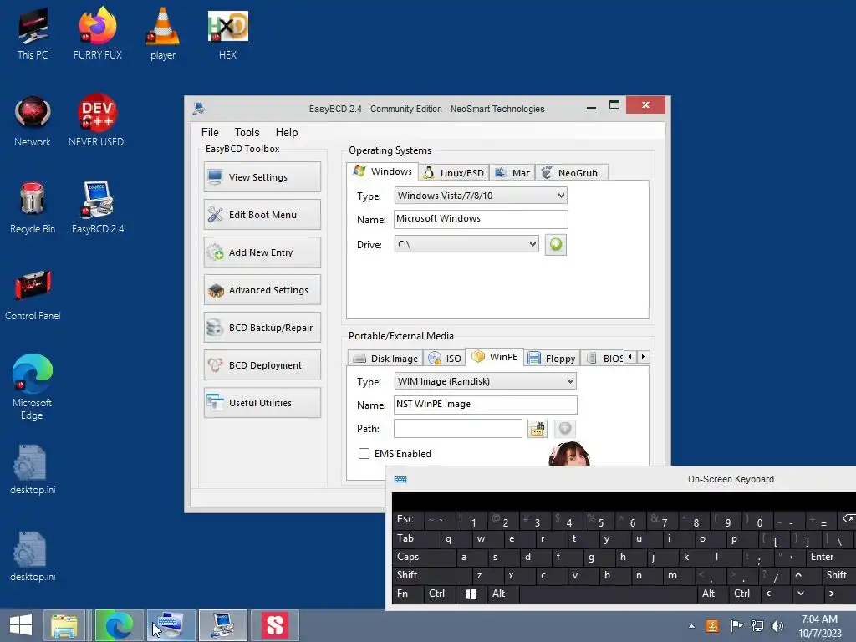Click the HEX HxD desktop icon
Screen dimensions: 856x642
pyautogui.click(x=227, y=33)
